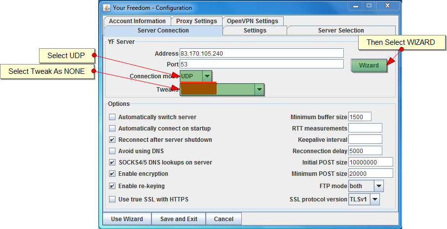The image size is (447, 229).
Task: Click the Cancel button
Action: [223, 219]
